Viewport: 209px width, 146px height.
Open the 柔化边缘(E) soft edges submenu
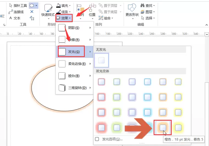point(75,64)
